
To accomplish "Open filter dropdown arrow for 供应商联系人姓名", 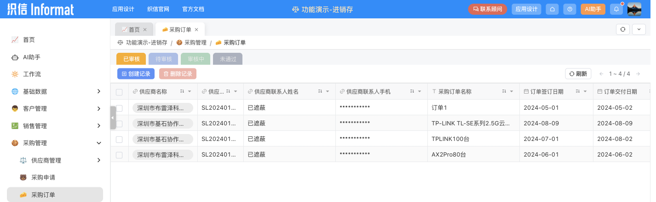I will (328, 91).
